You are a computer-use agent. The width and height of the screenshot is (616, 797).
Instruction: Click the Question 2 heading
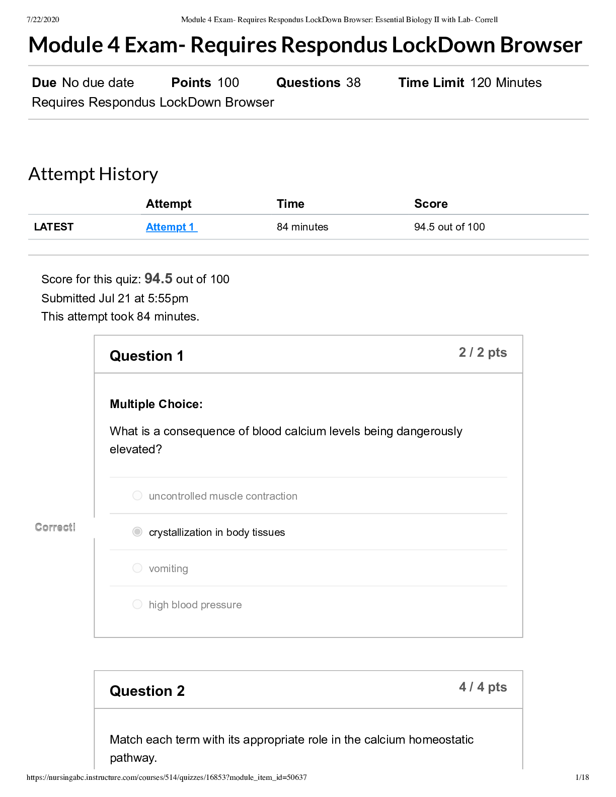pyautogui.click(x=147, y=691)
